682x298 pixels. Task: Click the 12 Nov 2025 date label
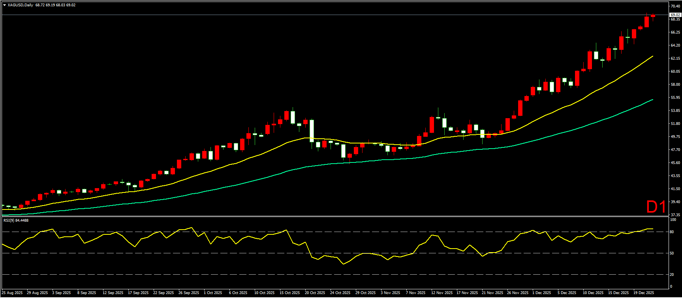(441, 293)
